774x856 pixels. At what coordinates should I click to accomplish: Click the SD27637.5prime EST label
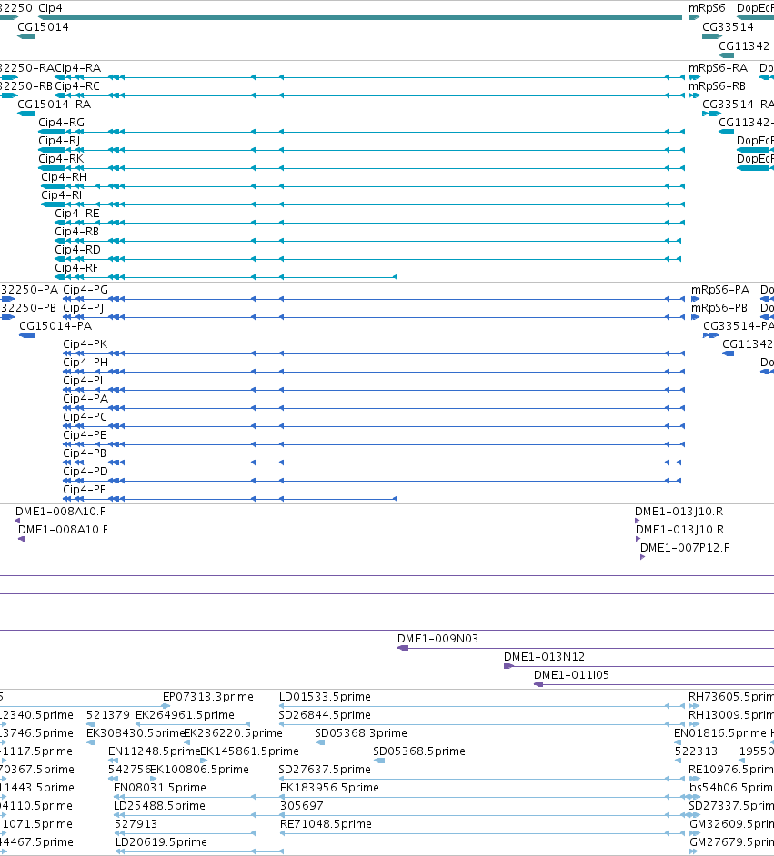(325, 770)
